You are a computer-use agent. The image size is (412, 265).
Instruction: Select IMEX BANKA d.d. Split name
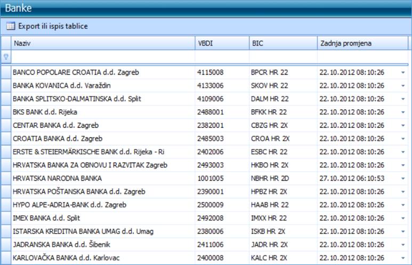point(46,218)
